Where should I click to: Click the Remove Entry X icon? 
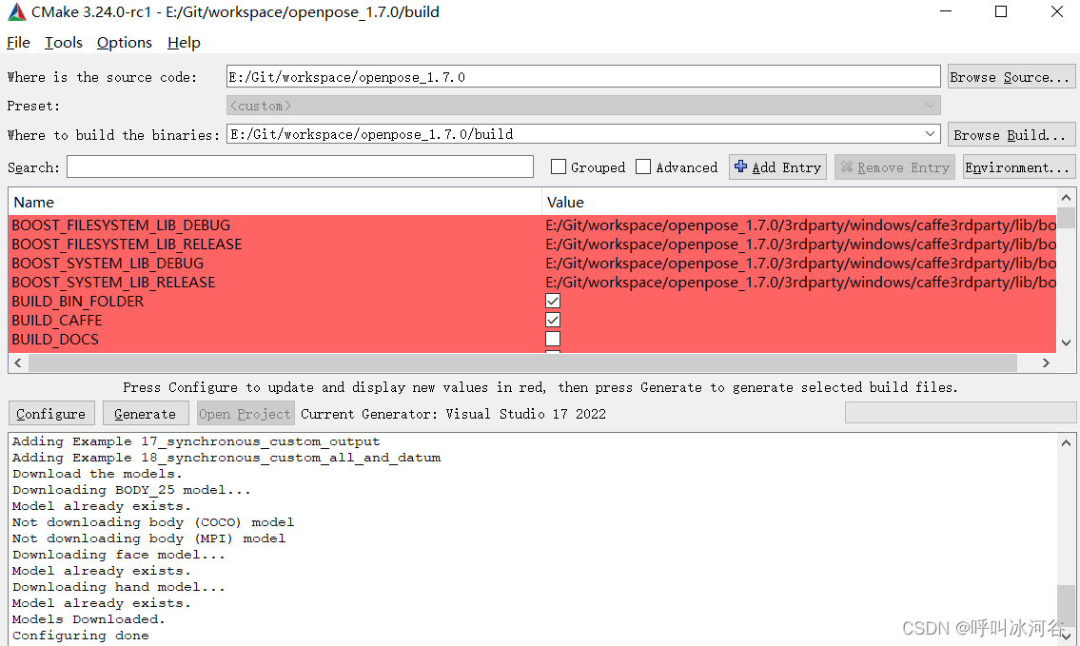848,166
